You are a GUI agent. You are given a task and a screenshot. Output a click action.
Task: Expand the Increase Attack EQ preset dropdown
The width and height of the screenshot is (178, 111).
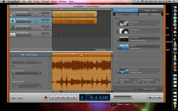[x=145, y=72]
